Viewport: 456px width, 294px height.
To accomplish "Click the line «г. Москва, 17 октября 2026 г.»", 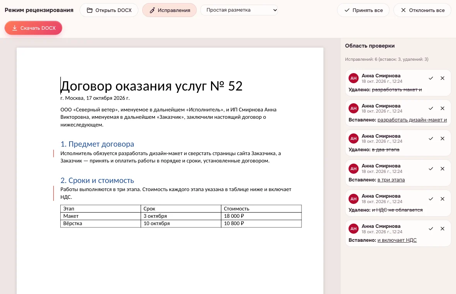I will tap(95, 98).
